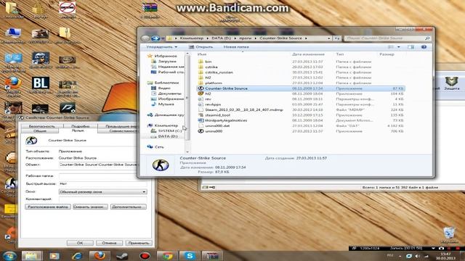Click the Сменить значок button
The height and width of the screenshot is (261, 465).
(x=90, y=207)
